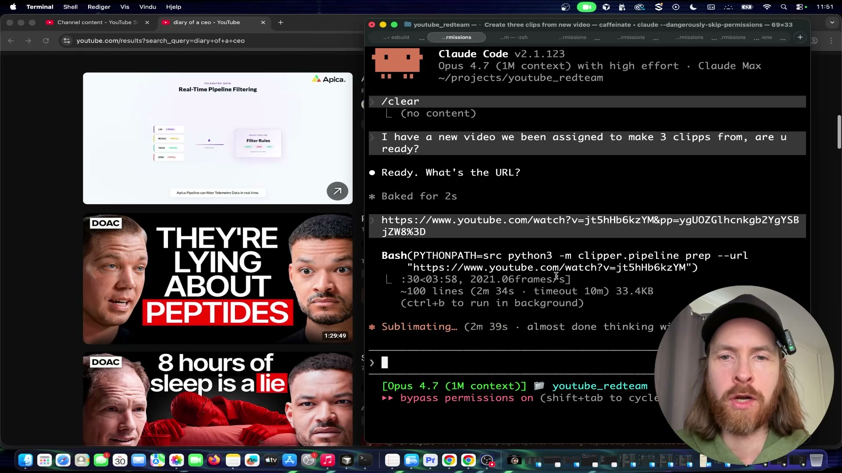Reload the YouTube results page
This screenshot has height=473, width=842.
46,41
